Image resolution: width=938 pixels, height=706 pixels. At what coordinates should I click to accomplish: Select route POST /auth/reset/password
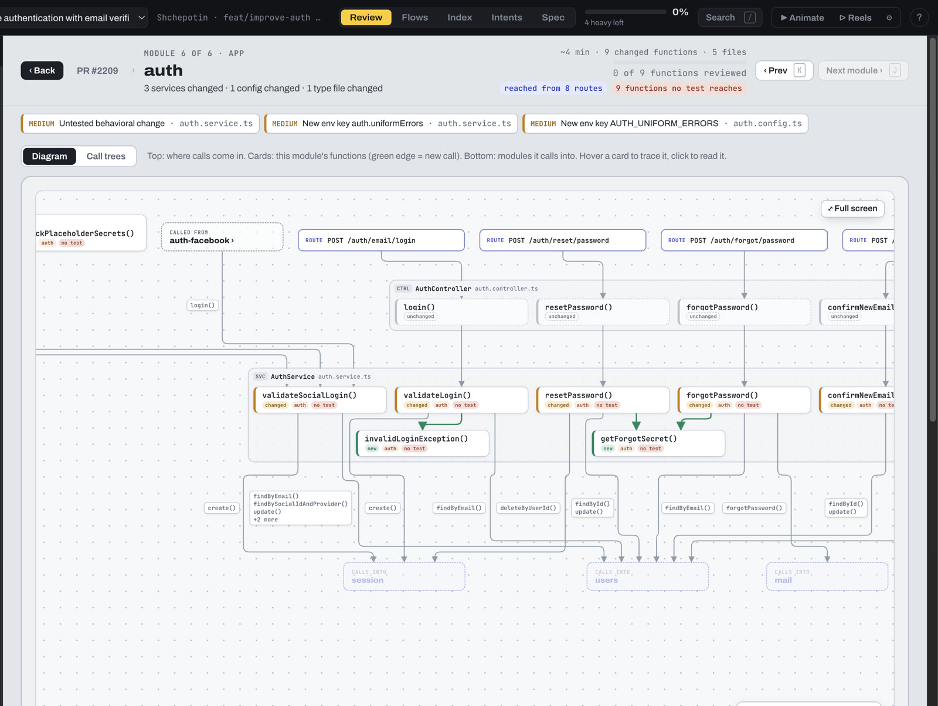tap(563, 240)
